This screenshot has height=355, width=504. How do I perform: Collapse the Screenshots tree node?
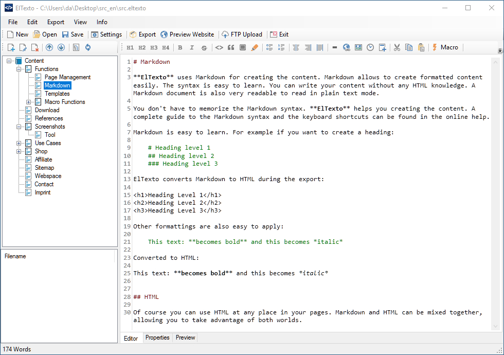19,127
